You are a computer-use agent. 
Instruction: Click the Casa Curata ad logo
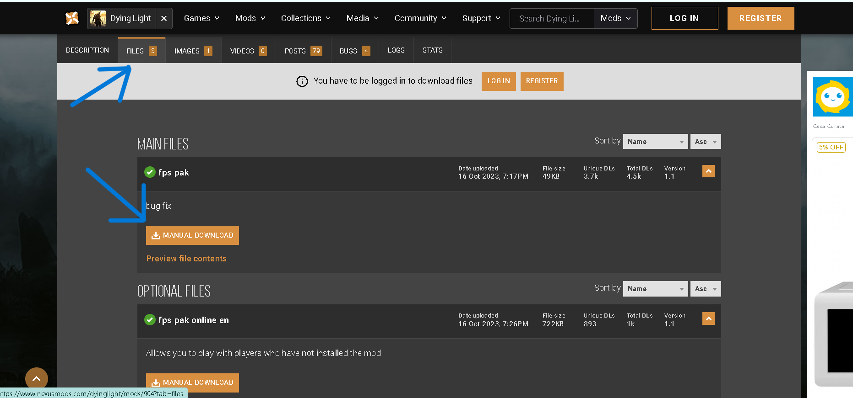click(833, 97)
